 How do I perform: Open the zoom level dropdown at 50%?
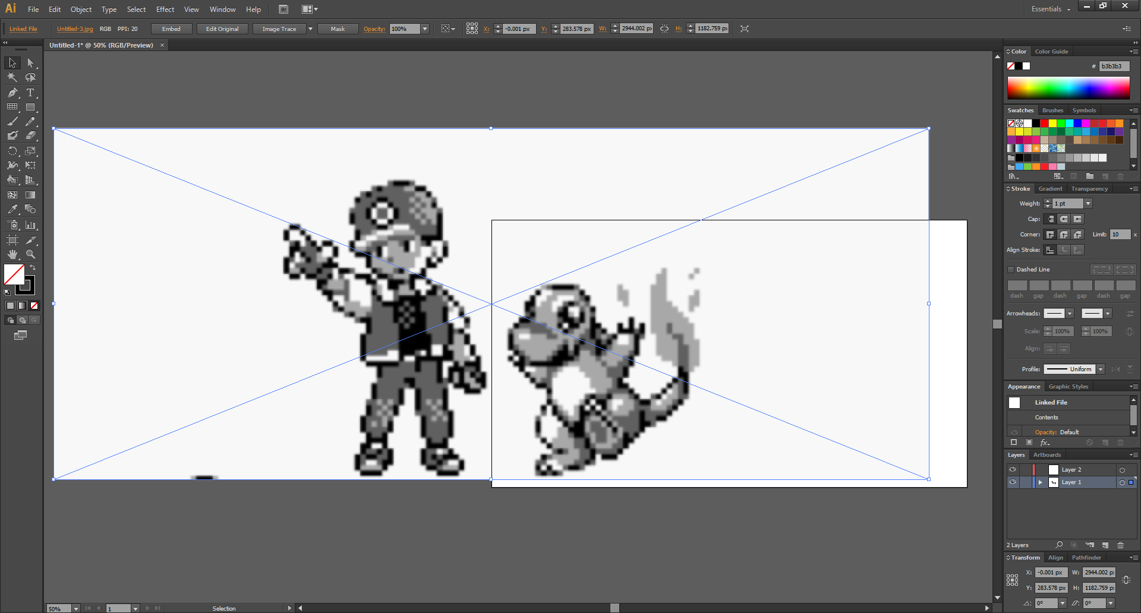click(75, 608)
